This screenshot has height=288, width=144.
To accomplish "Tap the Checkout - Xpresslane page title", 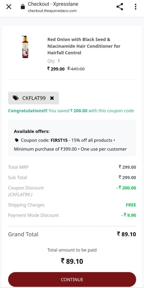I will point(53,4).
